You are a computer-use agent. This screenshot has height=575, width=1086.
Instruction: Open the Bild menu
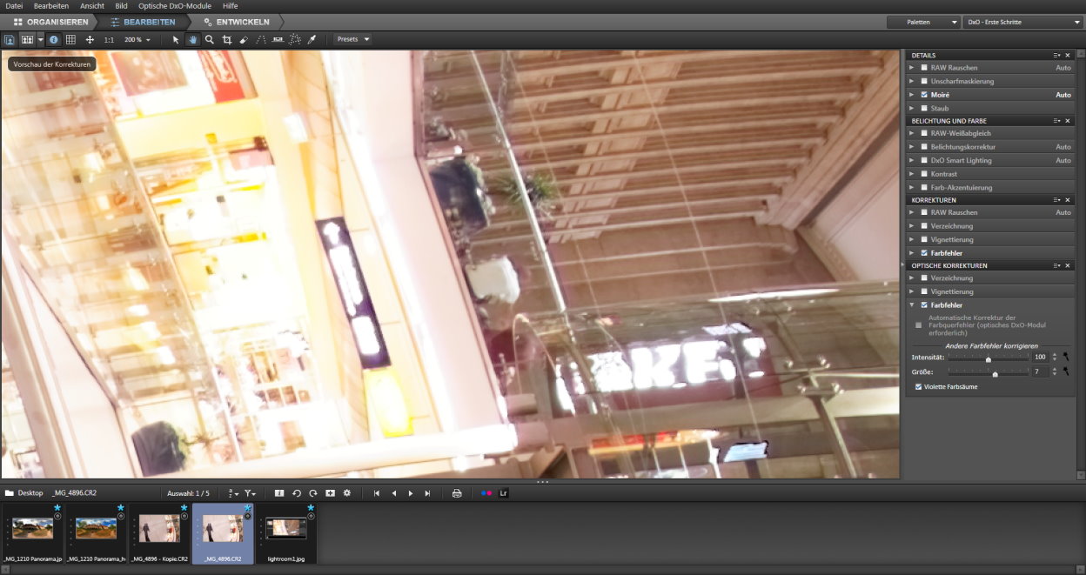pyautogui.click(x=121, y=6)
